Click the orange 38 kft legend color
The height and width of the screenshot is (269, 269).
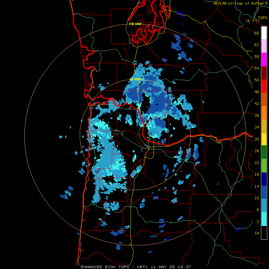point(264,113)
